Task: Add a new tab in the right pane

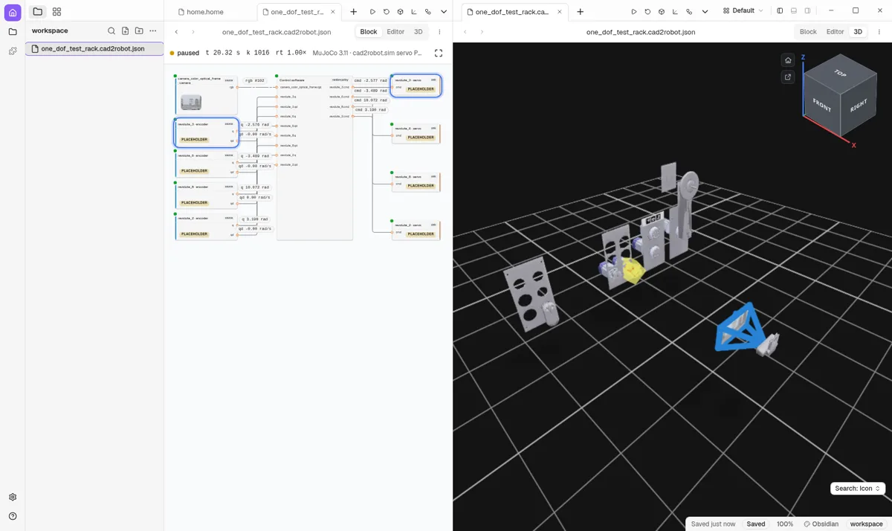Action: coord(580,12)
